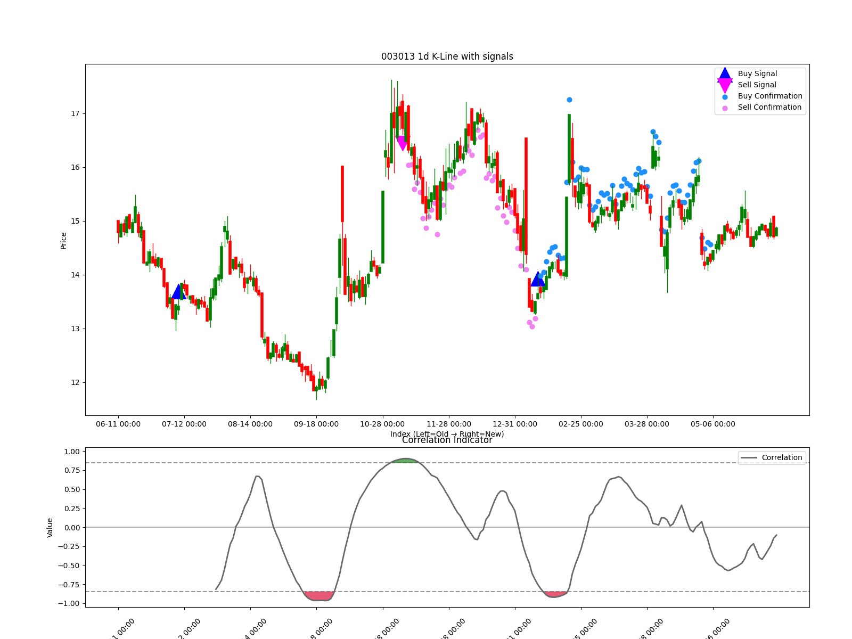852x639 pixels.
Task: Click the '07-12 00:00' date tick label
Action: click(184, 424)
